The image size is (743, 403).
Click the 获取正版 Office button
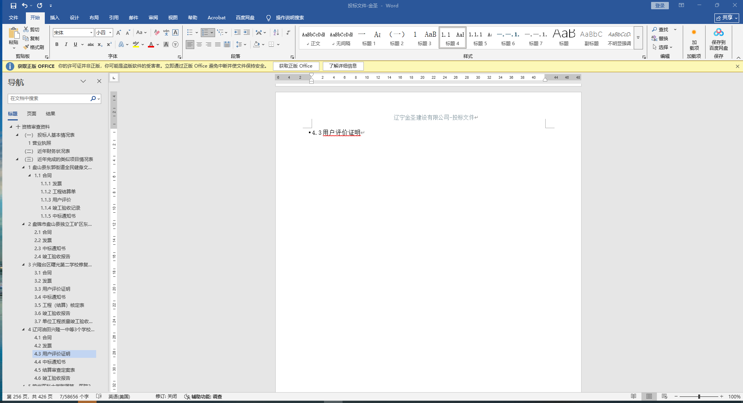tap(295, 66)
